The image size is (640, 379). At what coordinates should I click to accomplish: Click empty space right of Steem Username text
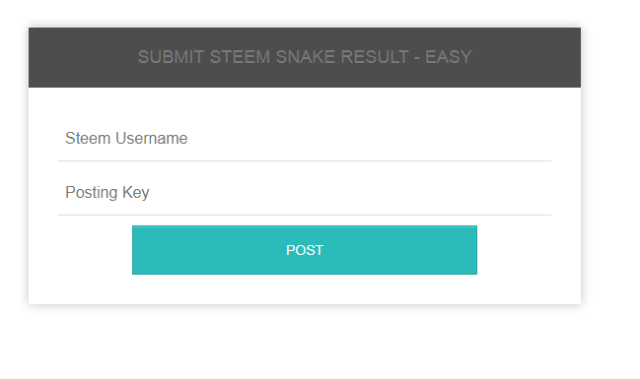click(x=368, y=139)
